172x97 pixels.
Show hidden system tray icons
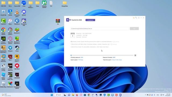pyautogui.click(x=145, y=95)
